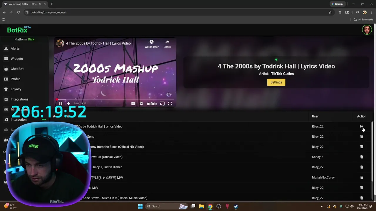Click KandyR in the User column
376x211 pixels.
[x=317, y=157]
